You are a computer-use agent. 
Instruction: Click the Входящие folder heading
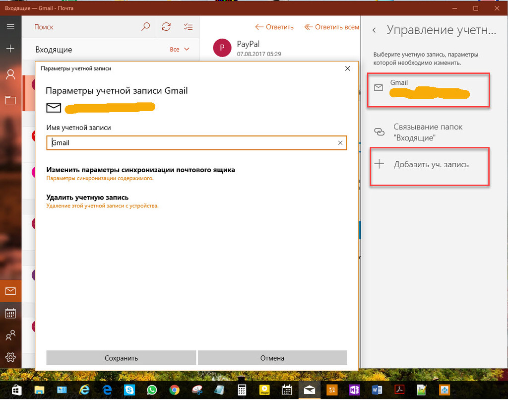coord(54,50)
